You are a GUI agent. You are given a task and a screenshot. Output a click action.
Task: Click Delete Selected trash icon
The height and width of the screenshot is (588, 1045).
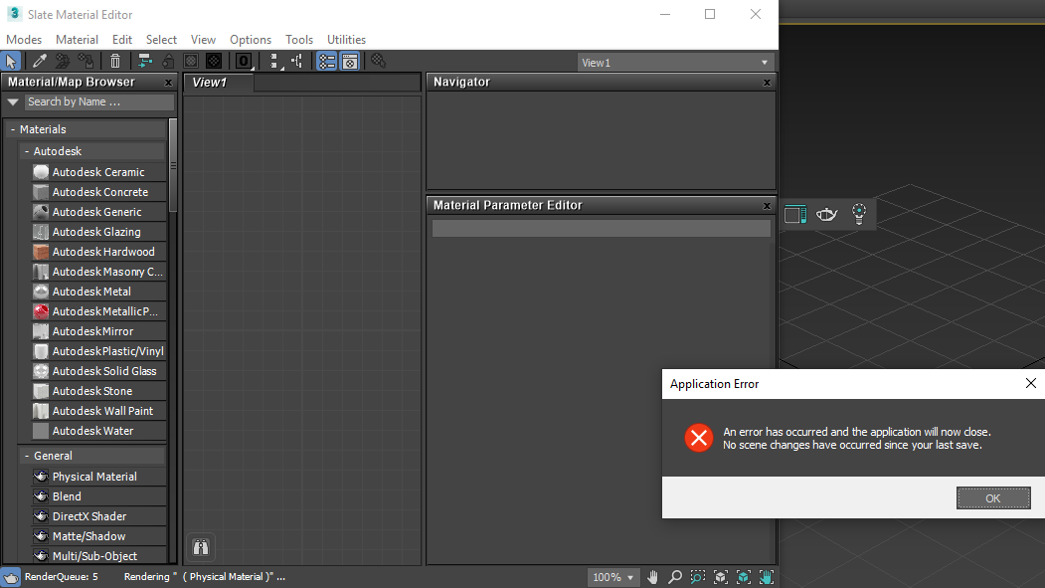tap(115, 62)
